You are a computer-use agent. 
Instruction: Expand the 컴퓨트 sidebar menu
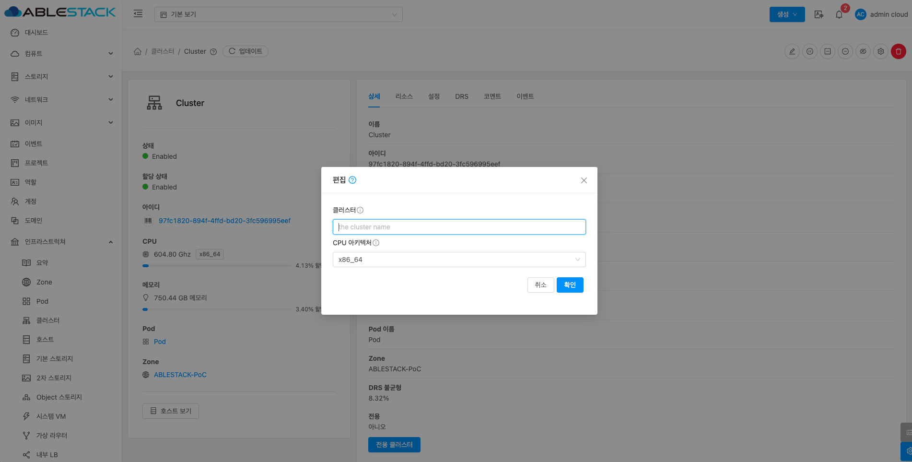pos(61,54)
